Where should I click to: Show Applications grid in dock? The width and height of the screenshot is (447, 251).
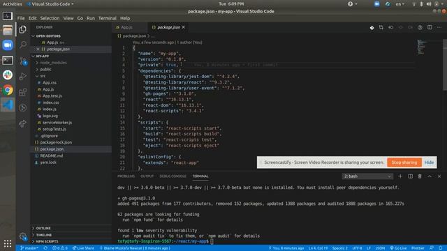(8, 243)
